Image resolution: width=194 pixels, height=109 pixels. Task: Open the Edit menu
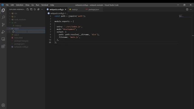pyautogui.click(x=12, y=5)
